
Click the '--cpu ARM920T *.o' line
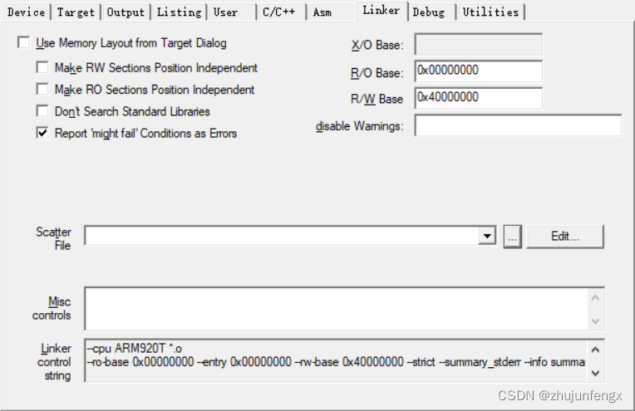click(x=135, y=348)
